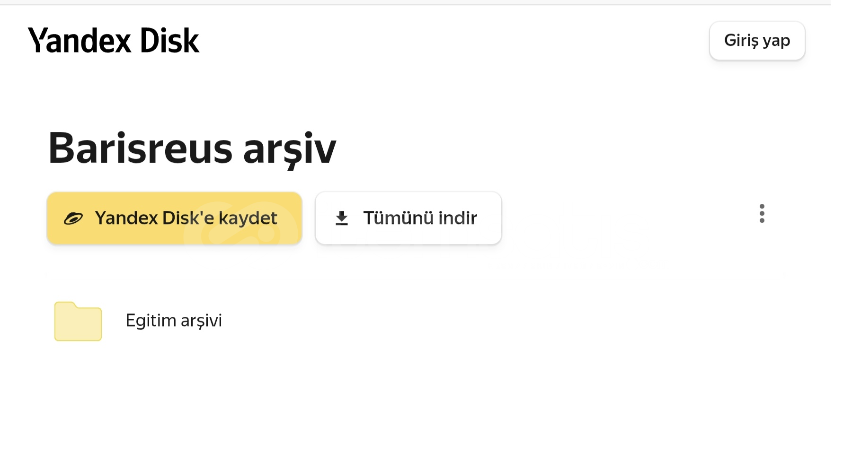This screenshot has width=852, height=471.
Task: Click the "indir" text on the white button
Action: (x=458, y=218)
